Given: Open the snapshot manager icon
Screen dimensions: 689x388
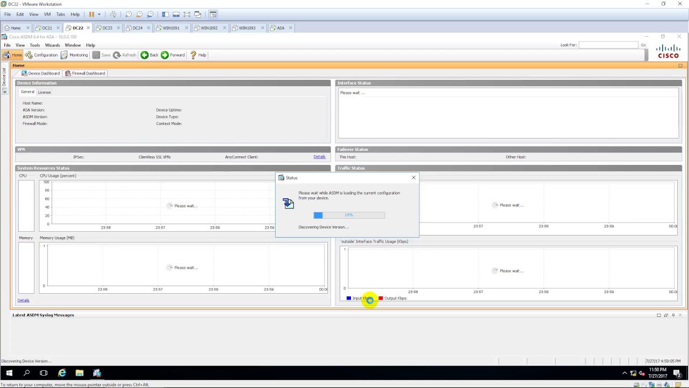Looking at the screenshot, I should (x=150, y=14).
